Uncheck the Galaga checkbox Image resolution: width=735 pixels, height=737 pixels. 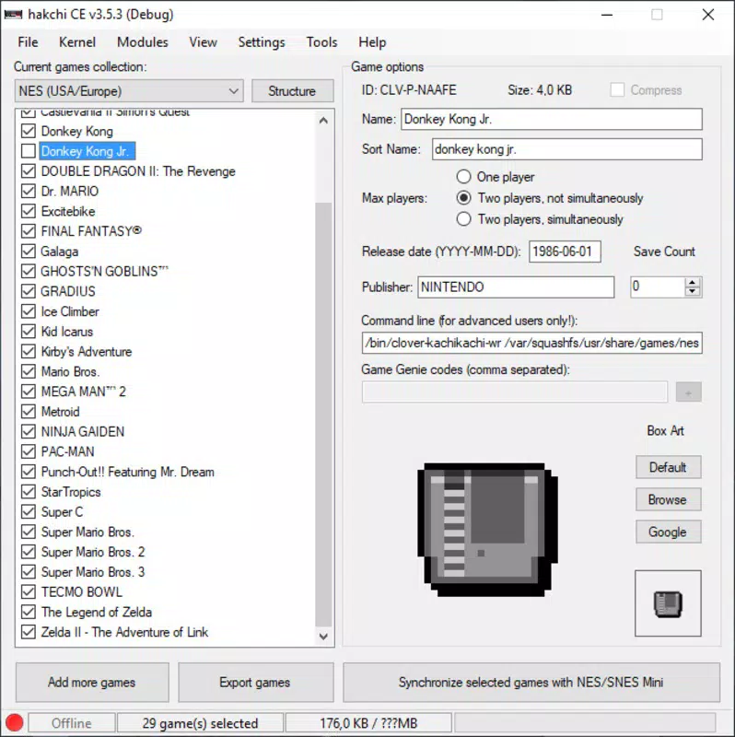point(29,251)
